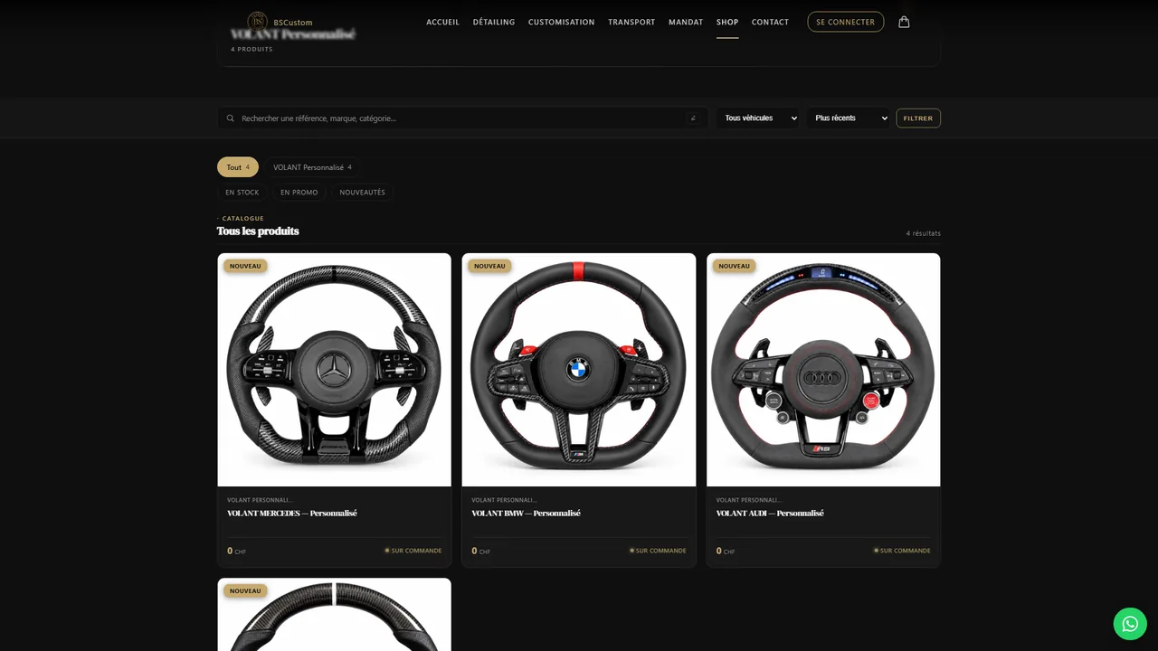Image resolution: width=1158 pixels, height=651 pixels.
Task: Open the MANDAT menu item
Action: [x=686, y=22]
